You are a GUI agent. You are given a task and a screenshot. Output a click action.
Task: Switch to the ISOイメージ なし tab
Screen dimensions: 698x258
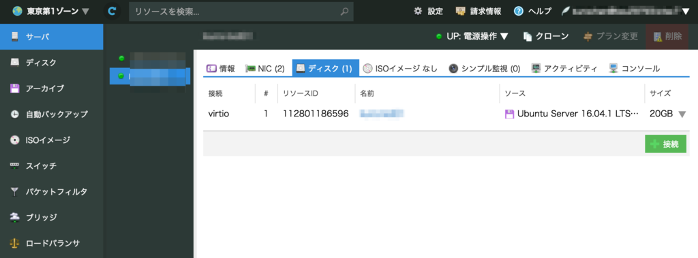(400, 69)
